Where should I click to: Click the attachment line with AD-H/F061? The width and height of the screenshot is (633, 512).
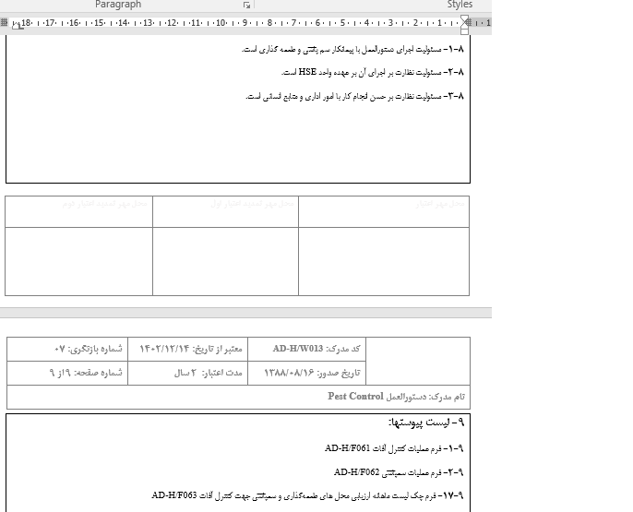[x=394, y=449]
